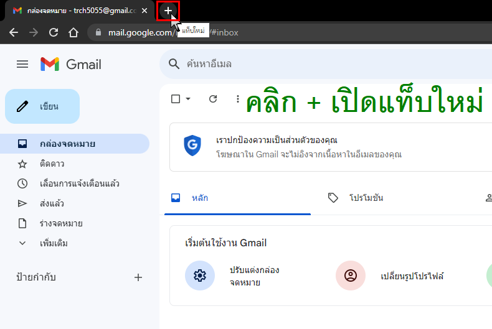Viewport: 492px width, 329px height.
Task: Expand the เพิ่มเติม more section
Action: point(74,243)
